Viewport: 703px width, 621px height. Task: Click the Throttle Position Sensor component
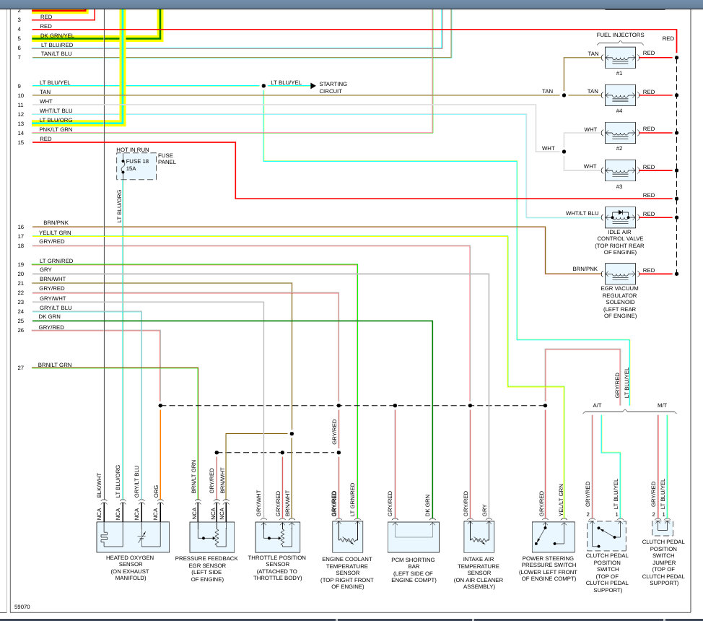277,537
